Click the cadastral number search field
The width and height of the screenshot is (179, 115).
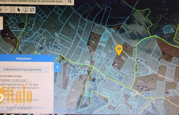coord(33,1)
